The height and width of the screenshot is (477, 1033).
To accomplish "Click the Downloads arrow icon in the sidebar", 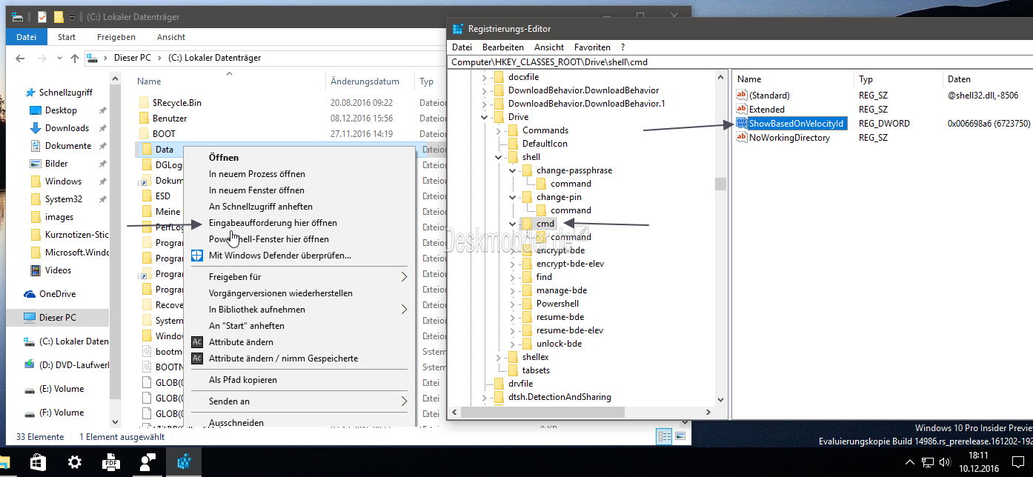I will click(x=35, y=128).
